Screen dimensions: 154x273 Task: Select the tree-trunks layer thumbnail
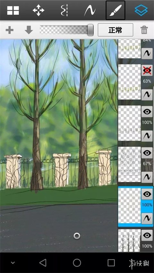pos(129,240)
